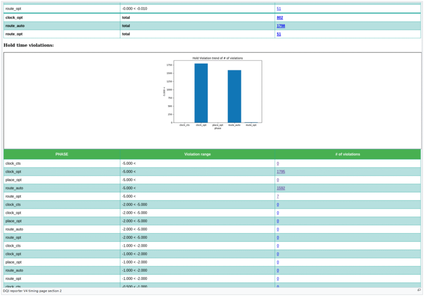Screen dimensions: 424x296
Task: Click the route_auto bar in the chart
Action: (x=234, y=96)
